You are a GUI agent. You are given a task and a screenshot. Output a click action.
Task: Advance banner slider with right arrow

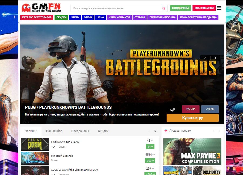(215, 58)
